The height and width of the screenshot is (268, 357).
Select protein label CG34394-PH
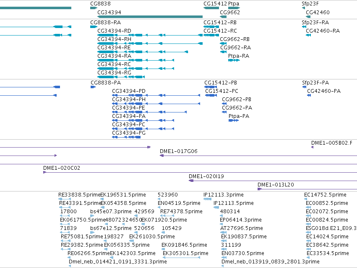pos(129,100)
